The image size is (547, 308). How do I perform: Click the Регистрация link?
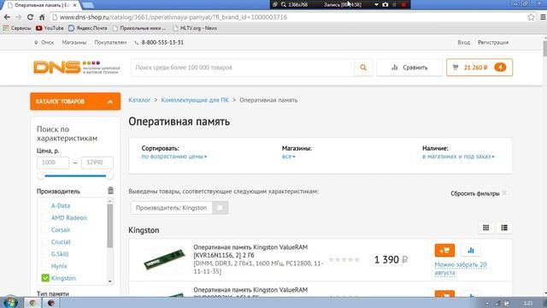click(x=493, y=42)
